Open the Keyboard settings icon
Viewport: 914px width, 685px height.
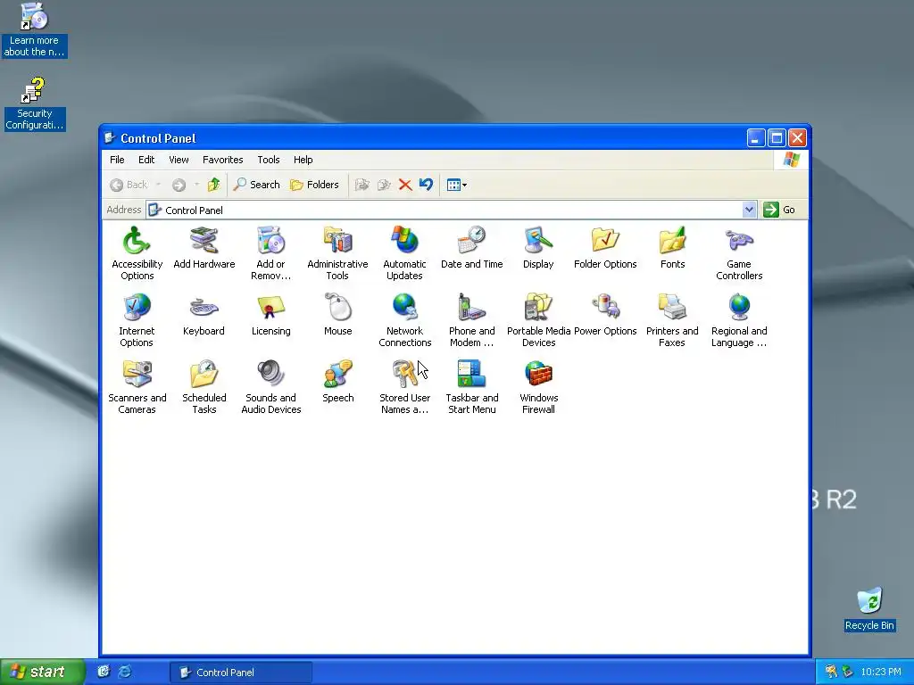tap(204, 315)
